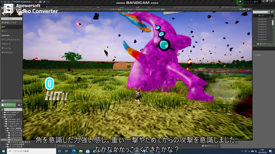
Task: Expand the VFX_Toolkit_V1 folder arrow
Action: (x=3, y=112)
